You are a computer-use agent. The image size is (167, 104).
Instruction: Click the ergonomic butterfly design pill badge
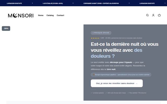click(x=121, y=75)
